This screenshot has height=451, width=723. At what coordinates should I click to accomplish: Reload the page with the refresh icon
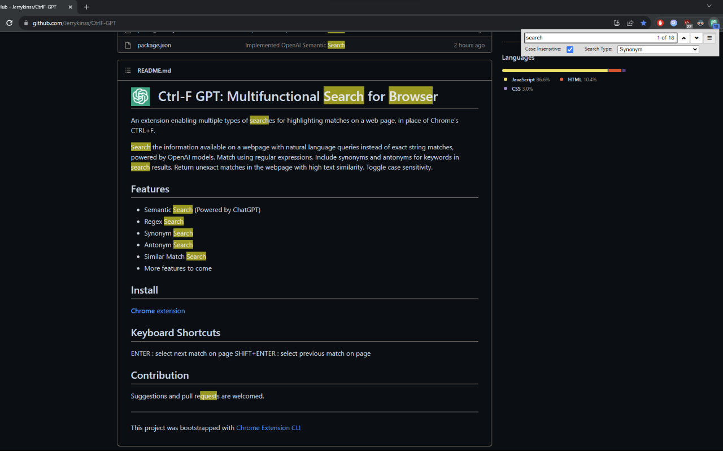coord(9,23)
